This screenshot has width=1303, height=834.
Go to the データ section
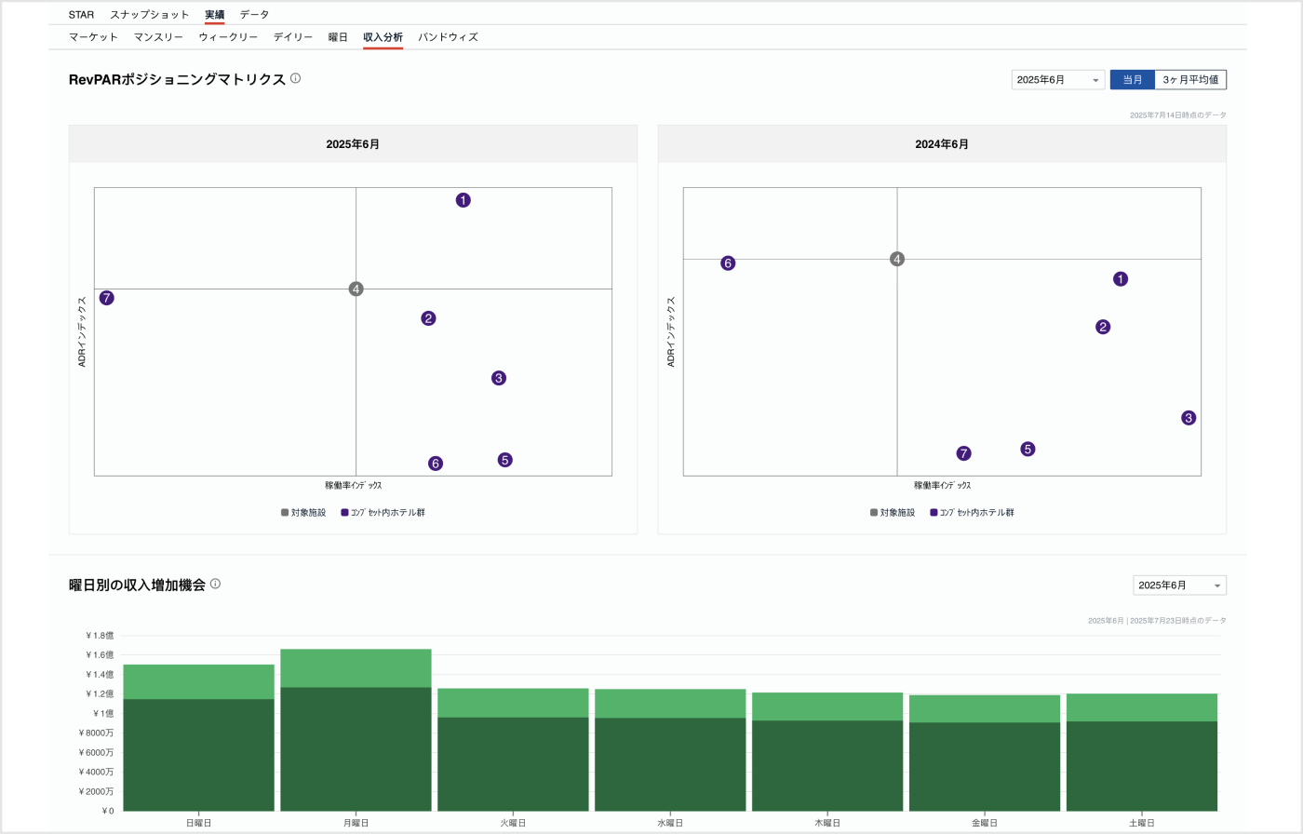(x=254, y=15)
